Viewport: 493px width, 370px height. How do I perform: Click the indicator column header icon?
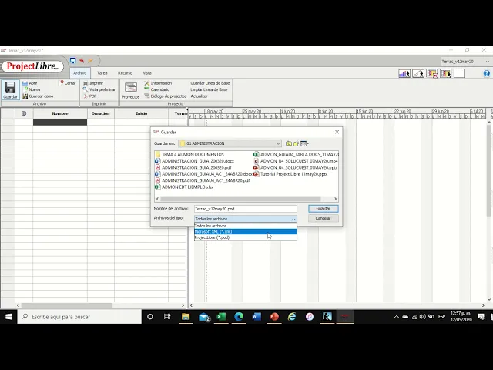(x=24, y=113)
